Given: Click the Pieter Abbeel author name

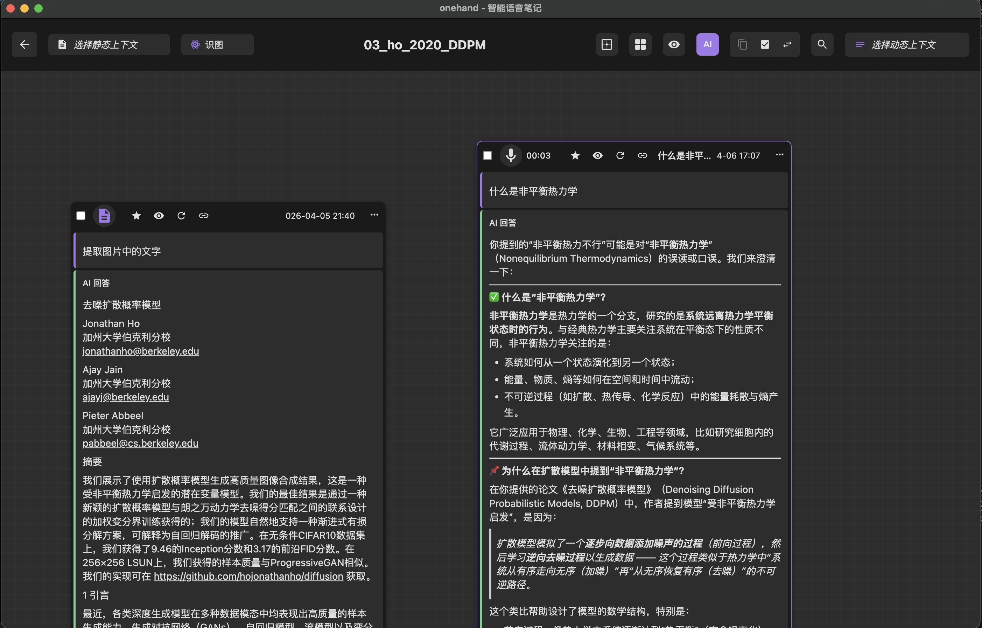Looking at the screenshot, I should (x=113, y=416).
